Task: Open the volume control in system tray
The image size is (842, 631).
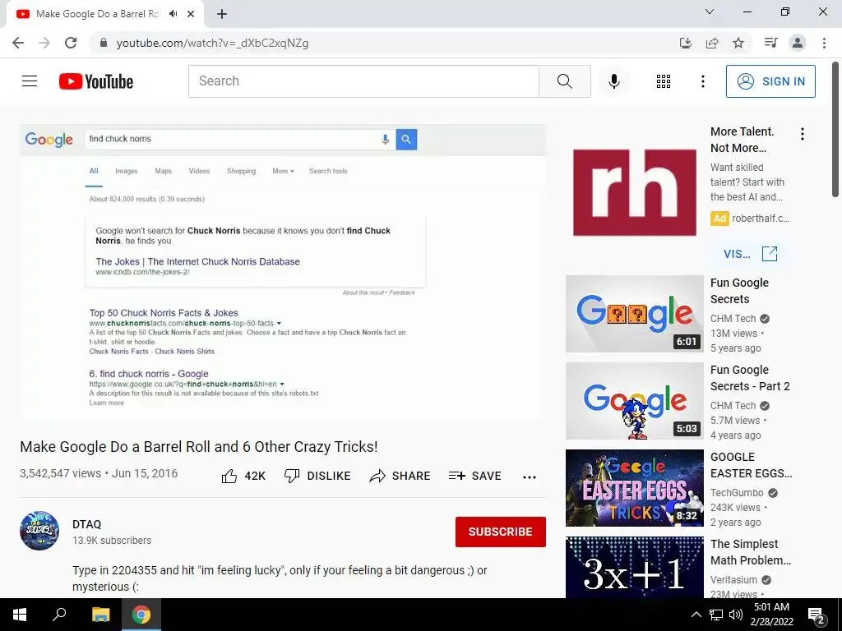Action: click(x=736, y=615)
